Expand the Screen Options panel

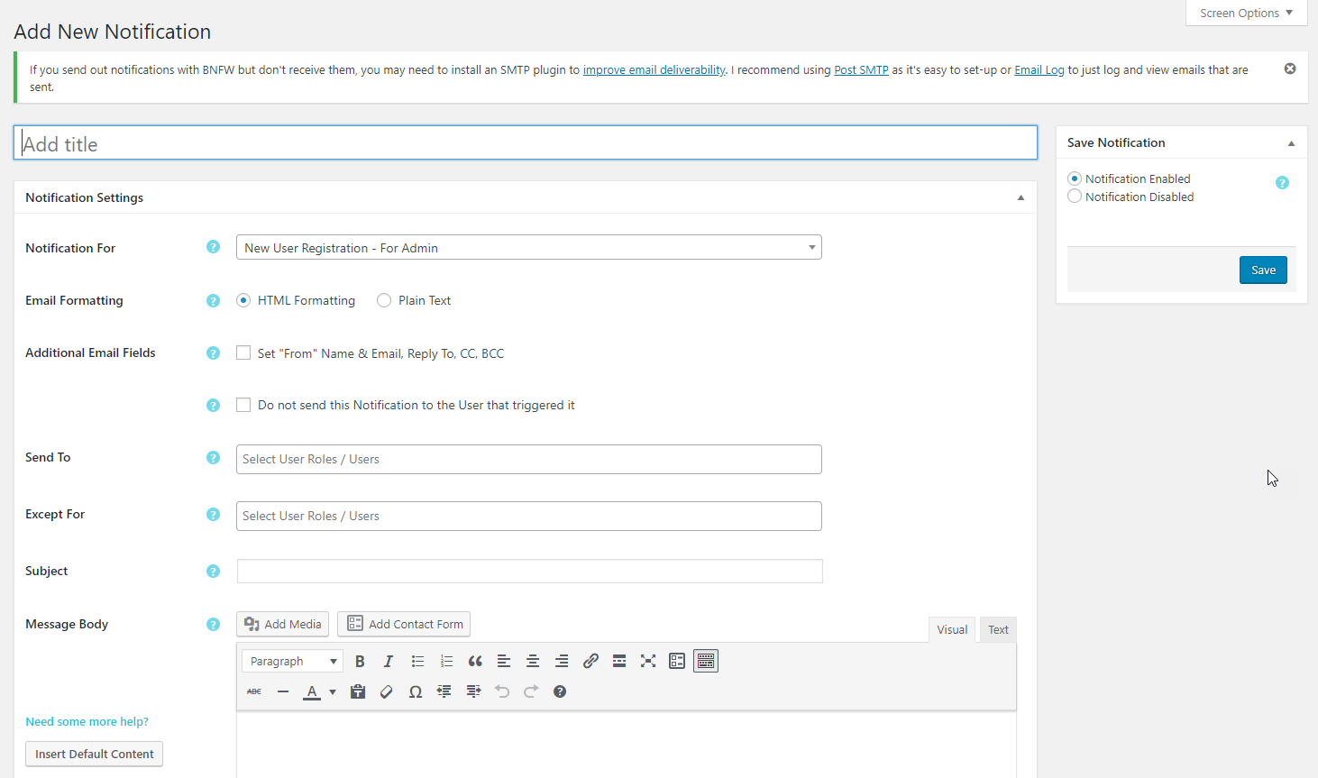tap(1246, 13)
